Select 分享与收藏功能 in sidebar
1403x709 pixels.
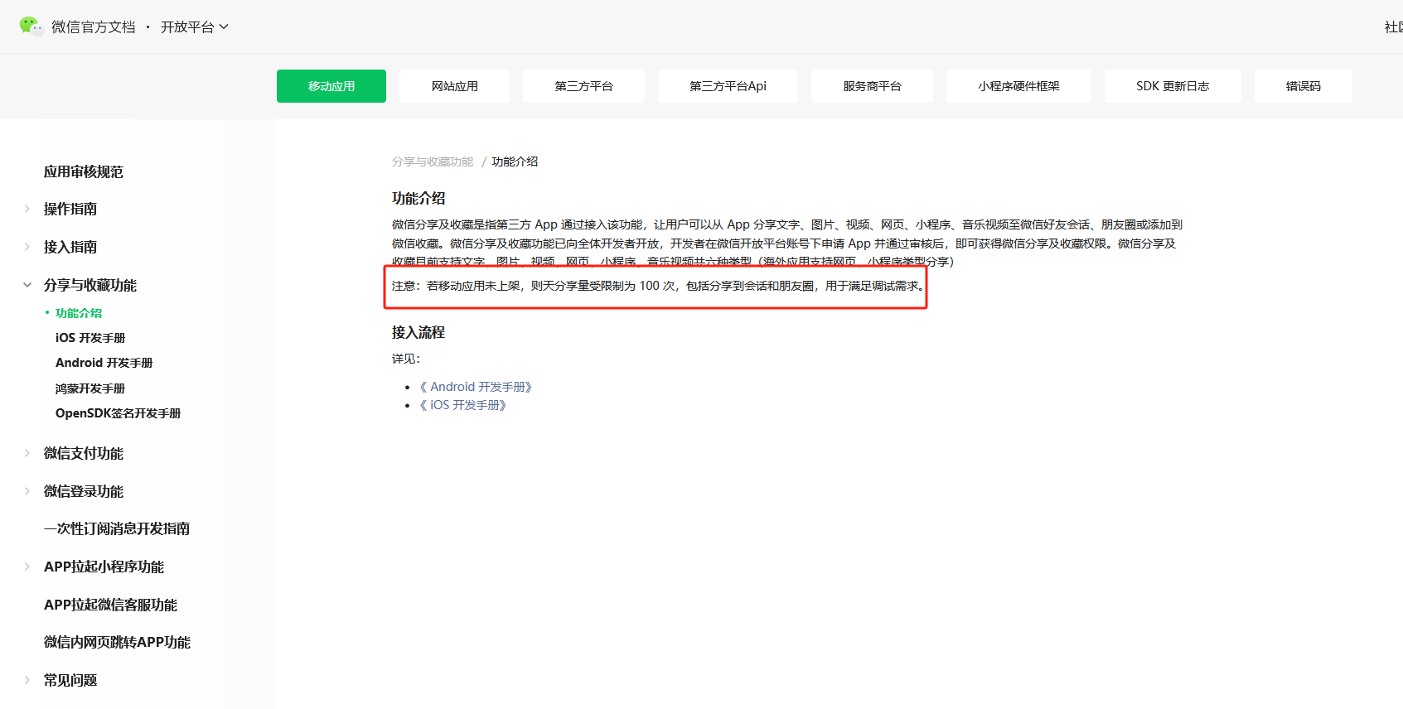click(x=90, y=285)
